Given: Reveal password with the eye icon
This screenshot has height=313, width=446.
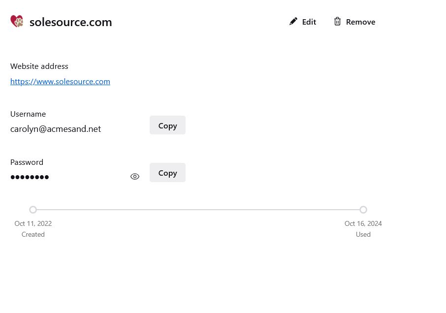Looking at the screenshot, I should click(135, 177).
